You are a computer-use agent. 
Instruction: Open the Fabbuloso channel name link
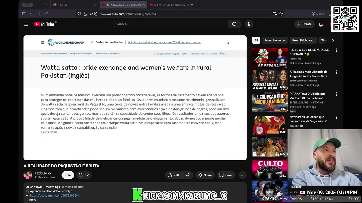pyautogui.click(x=43, y=173)
